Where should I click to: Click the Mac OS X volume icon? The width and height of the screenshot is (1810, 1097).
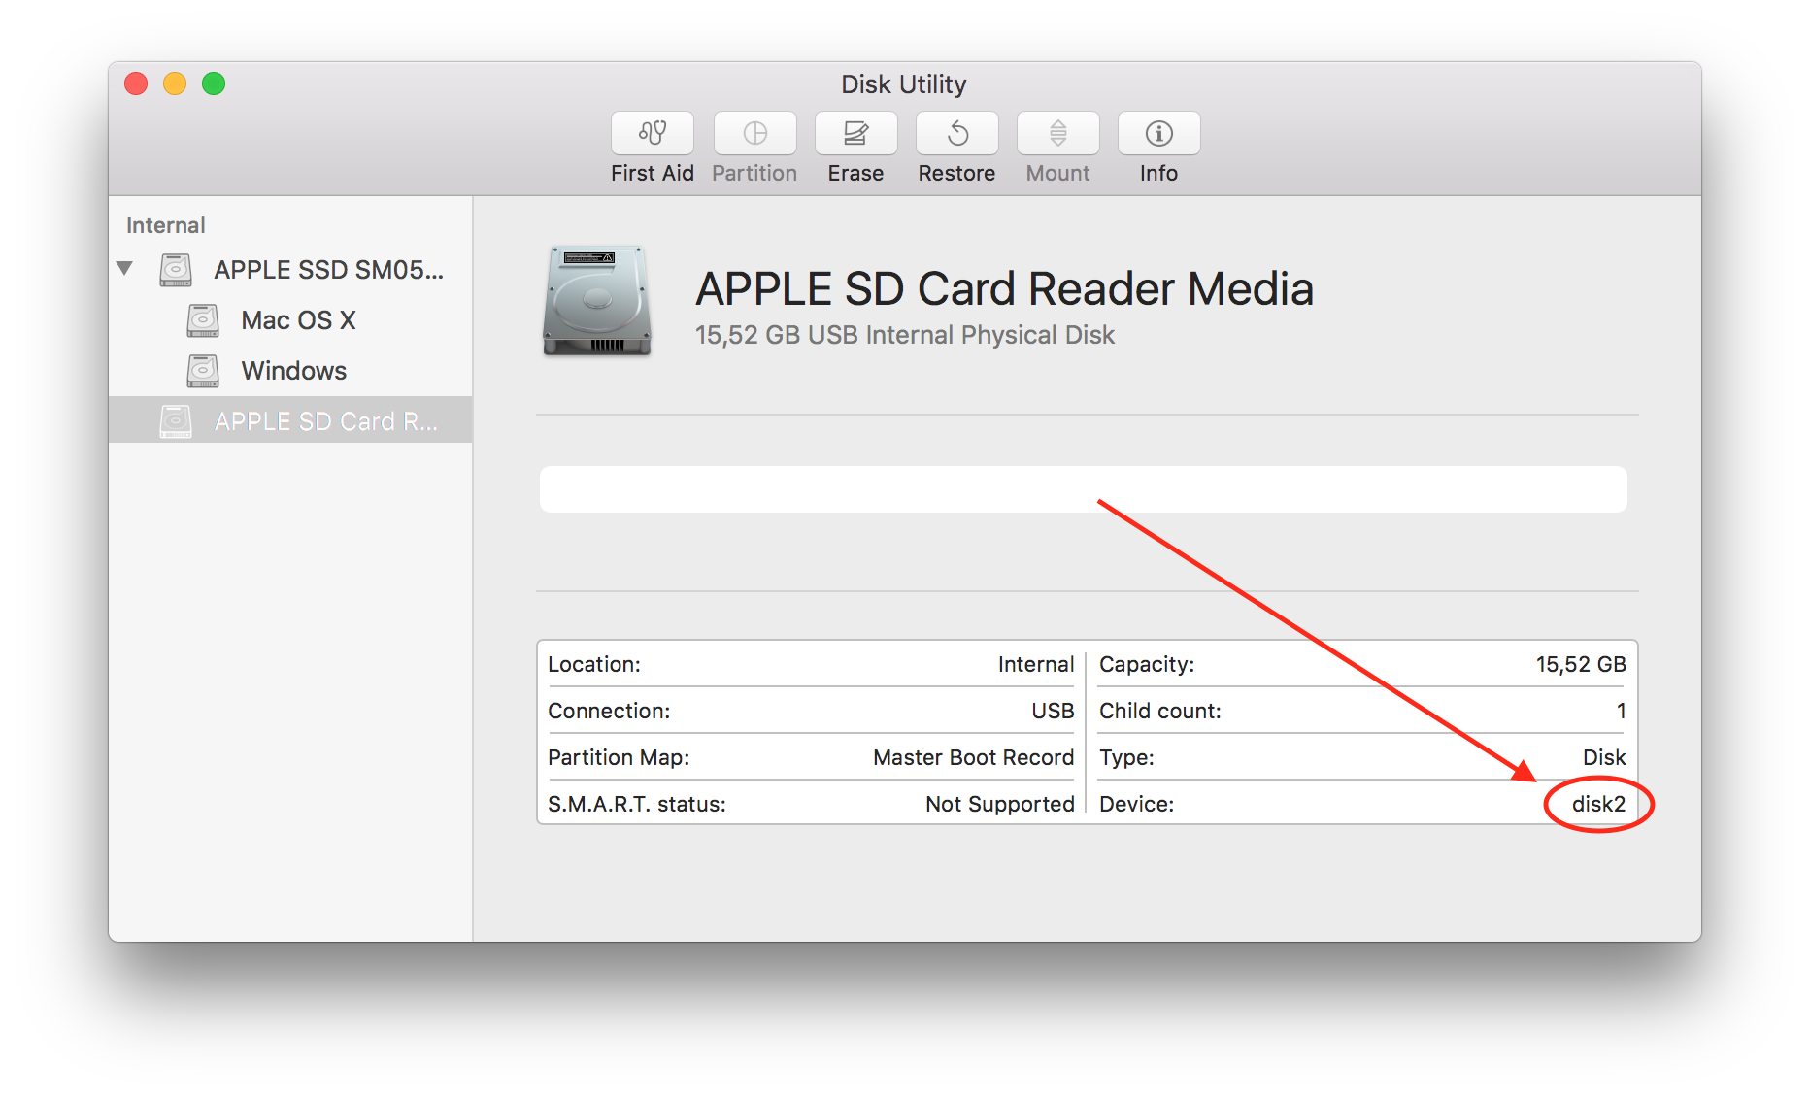(203, 320)
